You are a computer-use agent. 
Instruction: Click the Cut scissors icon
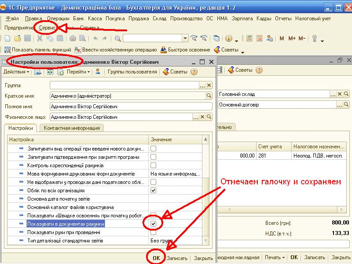[x=40, y=38]
